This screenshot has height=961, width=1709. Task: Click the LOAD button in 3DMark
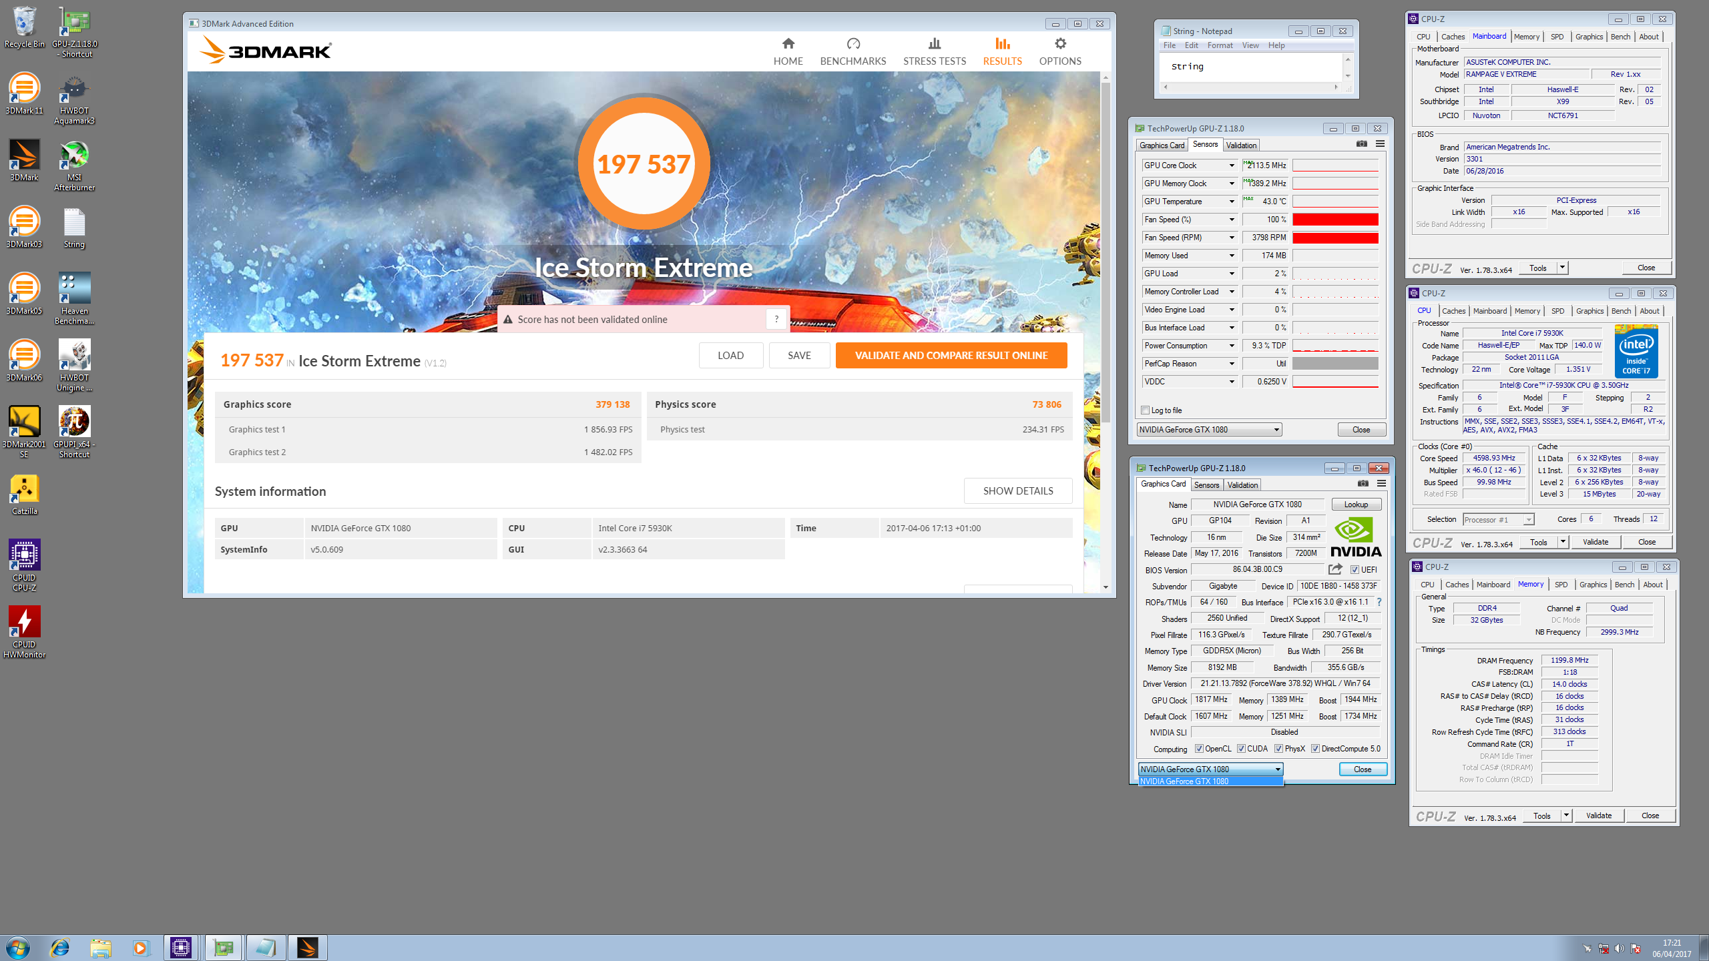click(x=730, y=355)
